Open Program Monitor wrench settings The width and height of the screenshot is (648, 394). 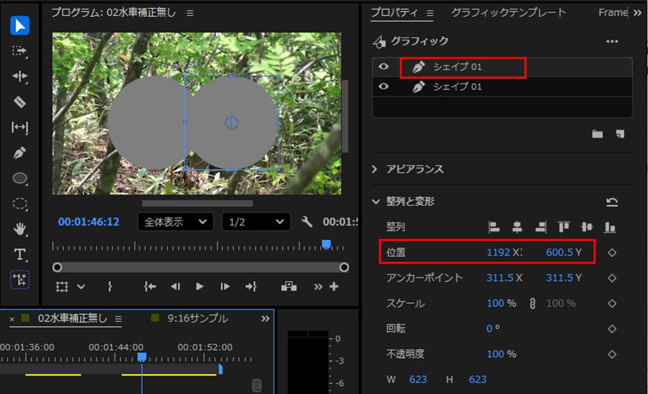tap(306, 222)
